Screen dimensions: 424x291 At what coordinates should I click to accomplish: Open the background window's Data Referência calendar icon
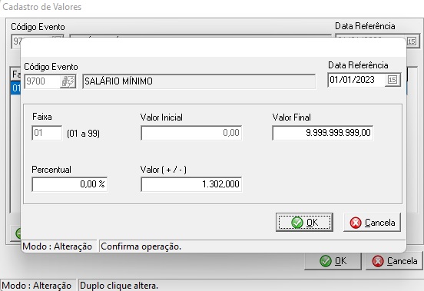412,41
